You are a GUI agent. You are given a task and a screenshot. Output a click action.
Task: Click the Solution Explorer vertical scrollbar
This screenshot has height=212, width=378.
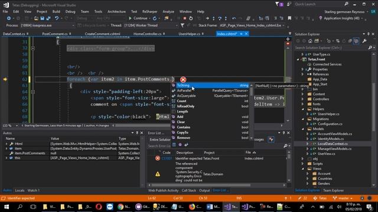click(x=373, y=107)
